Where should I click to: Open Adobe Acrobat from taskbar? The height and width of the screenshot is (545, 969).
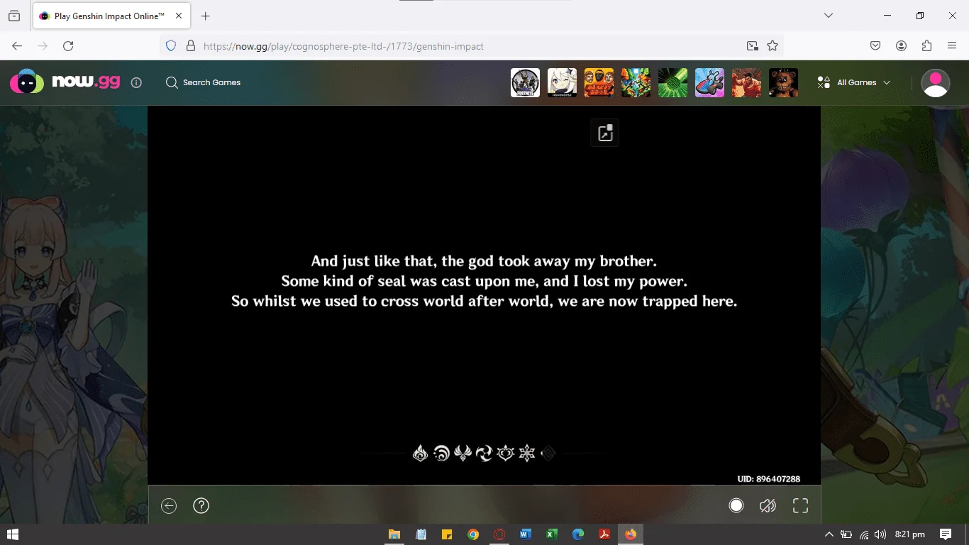604,534
